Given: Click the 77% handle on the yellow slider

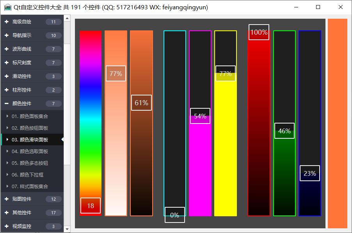Looking at the screenshot, I should click(x=226, y=73).
